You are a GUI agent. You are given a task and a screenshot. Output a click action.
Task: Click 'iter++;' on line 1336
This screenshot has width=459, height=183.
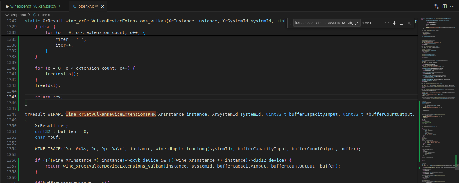pyautogui.click(x=65, y=45)
